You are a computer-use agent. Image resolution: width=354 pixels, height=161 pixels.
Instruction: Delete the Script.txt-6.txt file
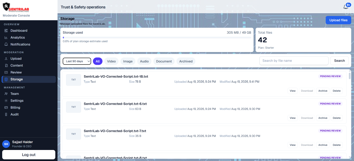pos(337,118)
